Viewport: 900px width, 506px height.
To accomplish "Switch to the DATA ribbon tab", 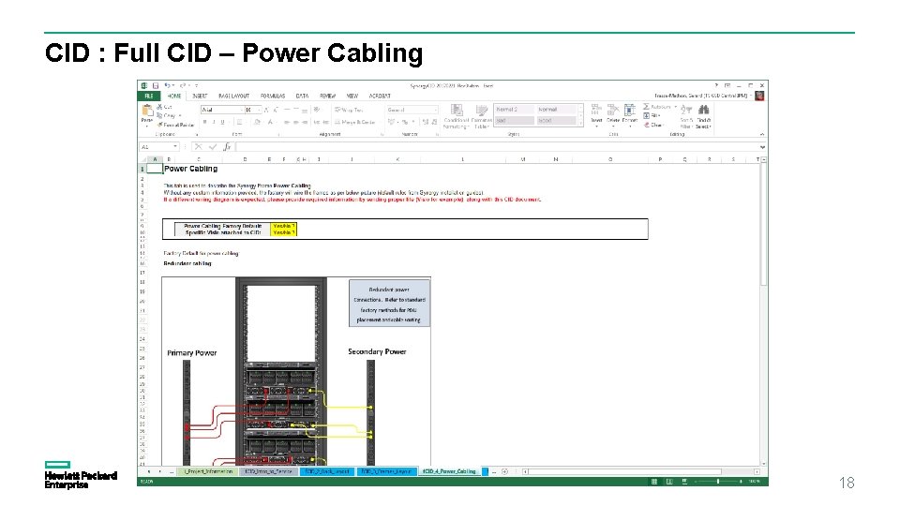I will [x=302, y=96].
